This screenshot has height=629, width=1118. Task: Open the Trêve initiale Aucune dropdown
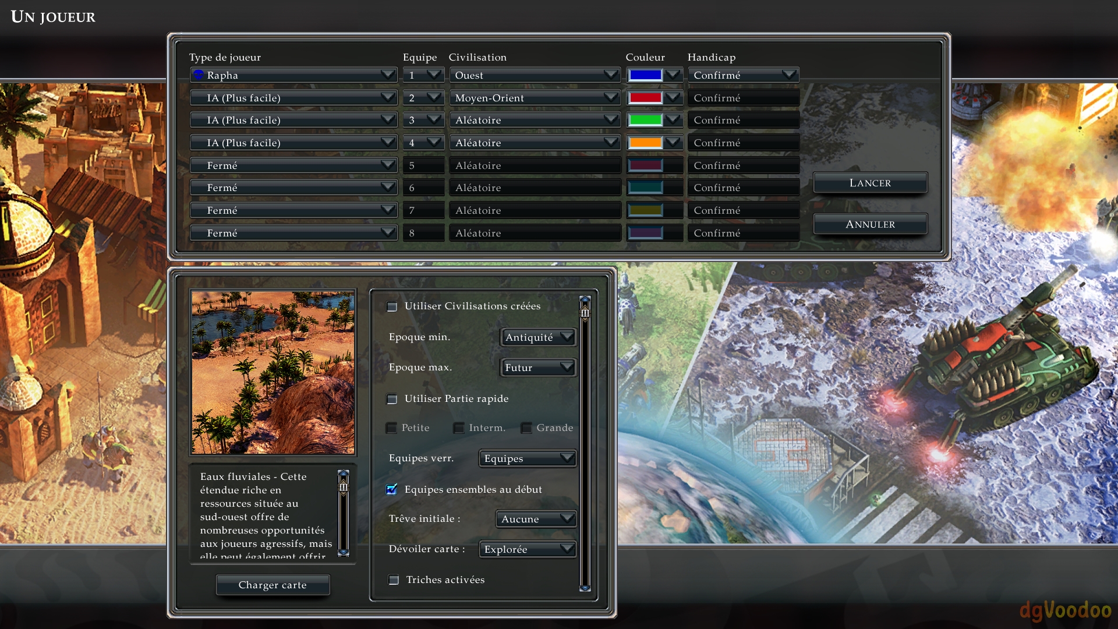coord(536,519)
